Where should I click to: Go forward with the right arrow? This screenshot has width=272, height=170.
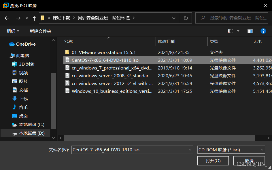(18, 18)
